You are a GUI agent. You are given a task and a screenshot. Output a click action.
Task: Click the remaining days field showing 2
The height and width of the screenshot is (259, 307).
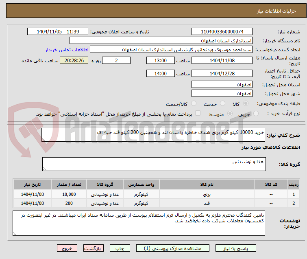116,60
